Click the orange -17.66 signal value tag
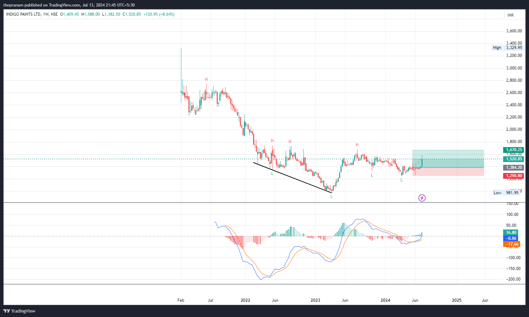Screen dimensions: 529x317 click(512, 244)
